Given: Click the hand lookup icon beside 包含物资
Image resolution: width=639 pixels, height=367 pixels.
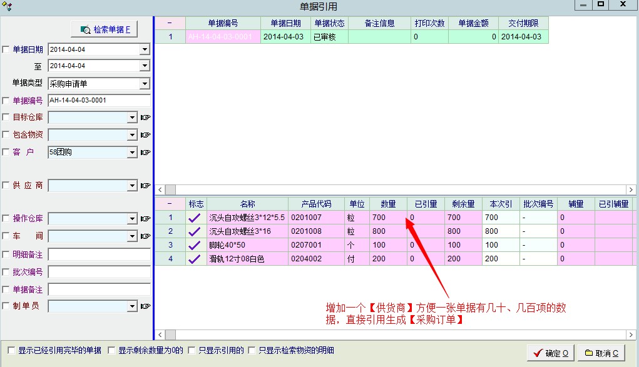Looking at the screenshot, I should tap(146, 135).
